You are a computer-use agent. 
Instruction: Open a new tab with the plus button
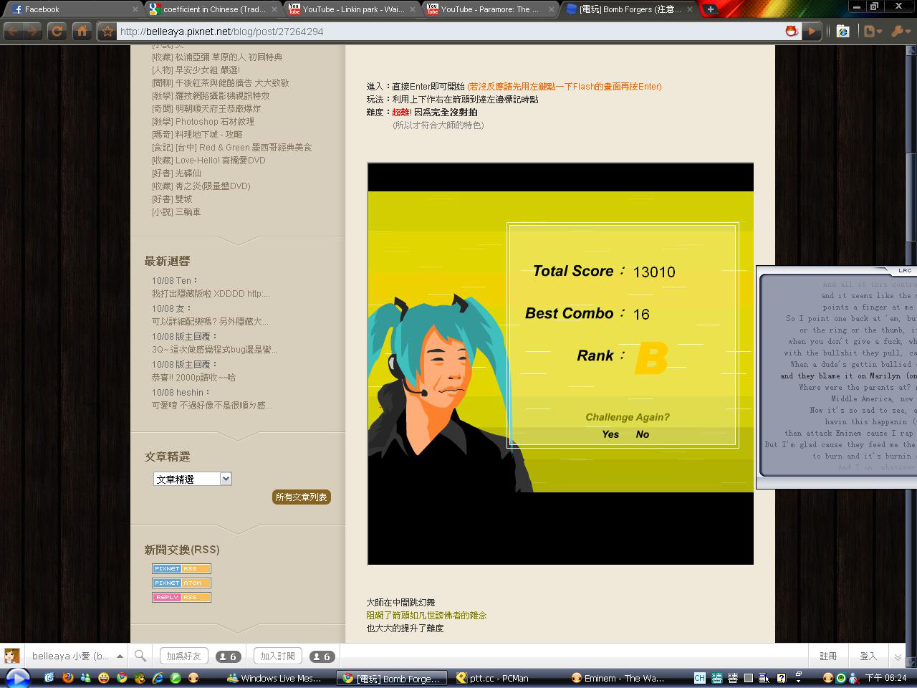tap(709, 9)
